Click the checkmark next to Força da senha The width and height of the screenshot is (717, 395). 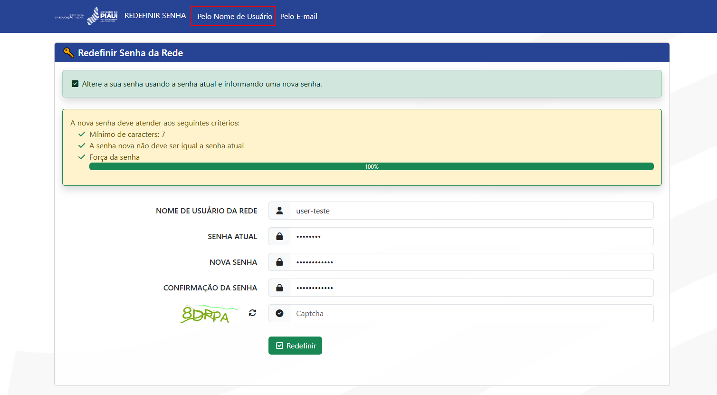82,157
